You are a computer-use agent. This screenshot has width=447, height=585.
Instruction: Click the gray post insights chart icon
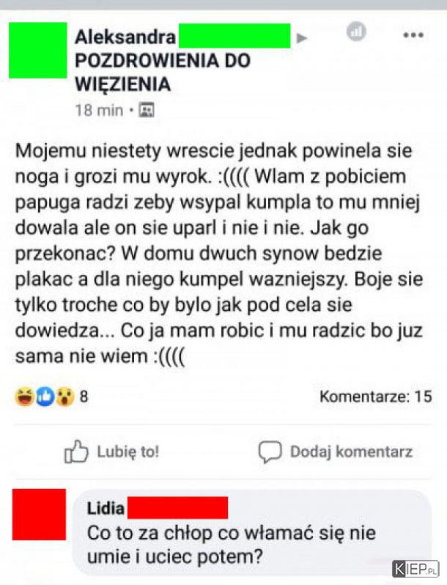(356, 32)
